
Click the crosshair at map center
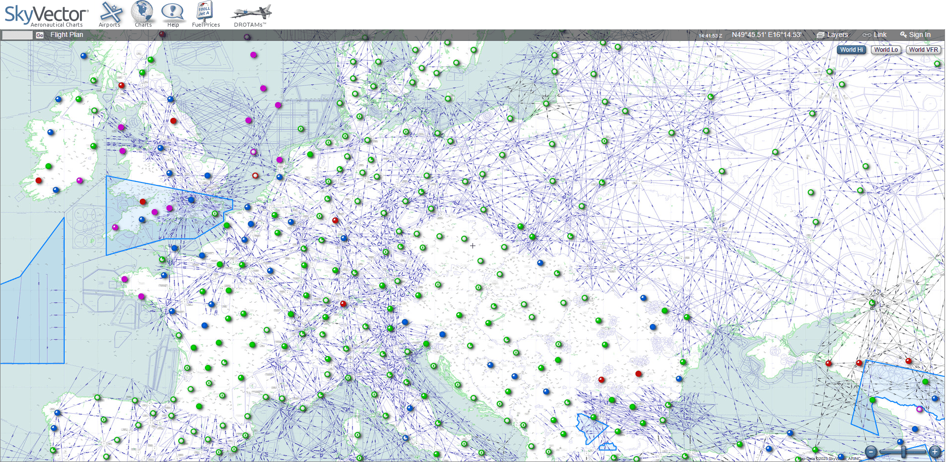[473, 246]
